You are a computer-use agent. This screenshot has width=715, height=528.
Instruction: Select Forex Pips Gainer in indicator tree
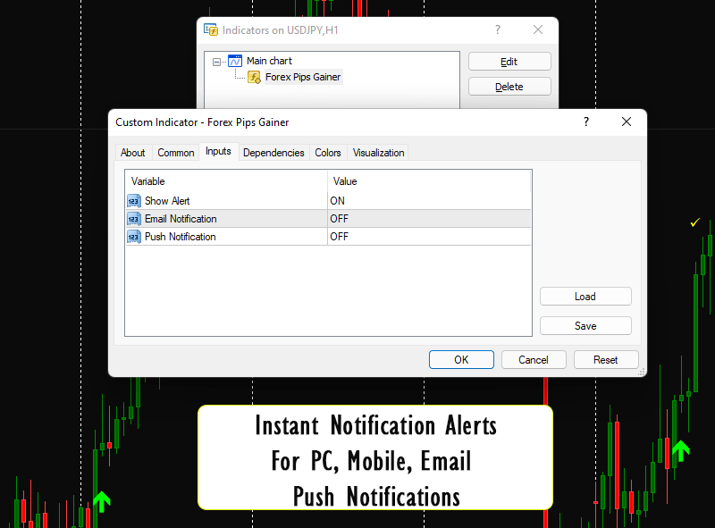(x=303, y=77)
